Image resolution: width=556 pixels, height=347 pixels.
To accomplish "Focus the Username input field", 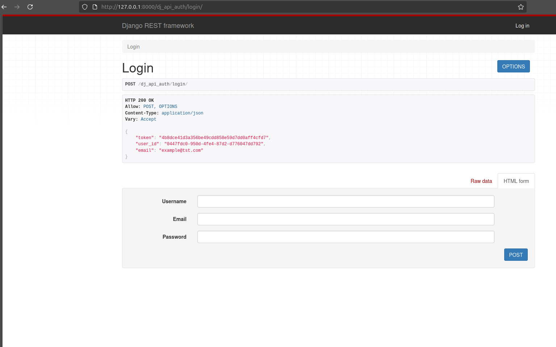I will (x=346, y=201).
